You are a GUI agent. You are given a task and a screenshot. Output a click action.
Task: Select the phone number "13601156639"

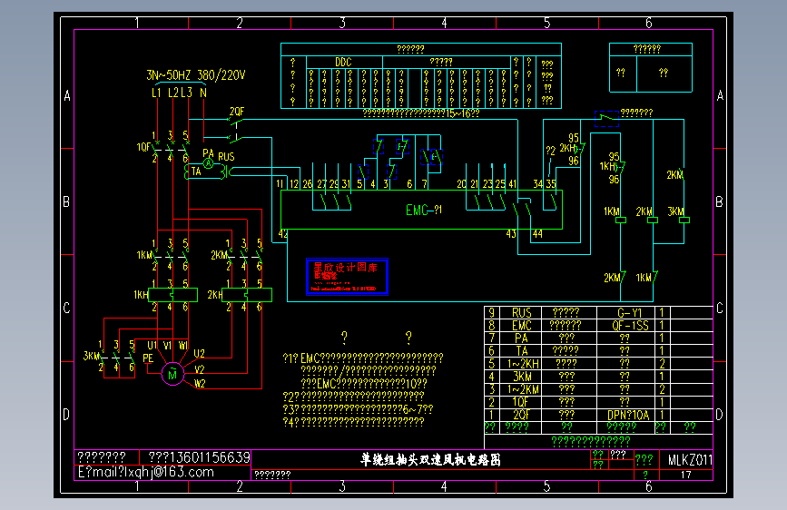(x=210, y=457)
